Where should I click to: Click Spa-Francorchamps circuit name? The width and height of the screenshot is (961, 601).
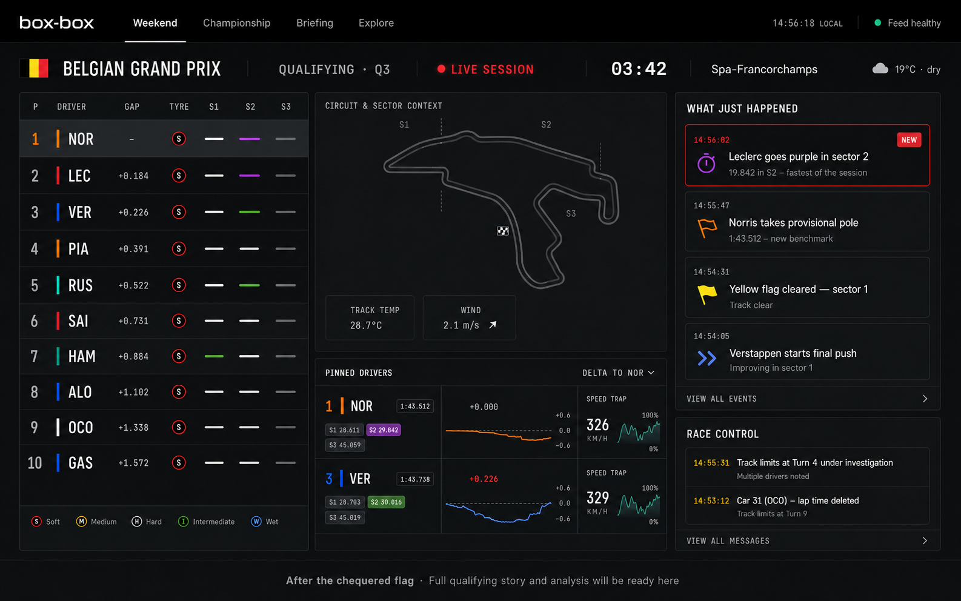(764, 69)
